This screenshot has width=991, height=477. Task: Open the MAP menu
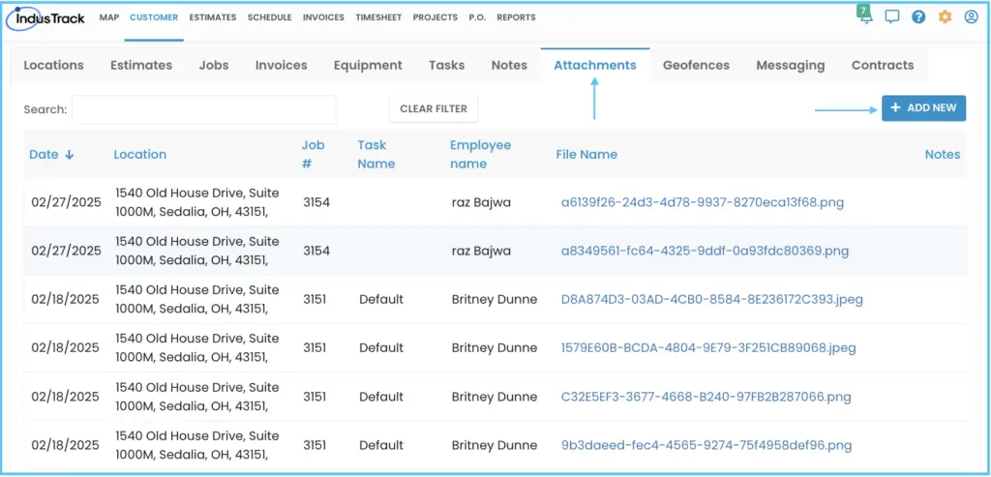pyautogui.click(x=109, y=17)
